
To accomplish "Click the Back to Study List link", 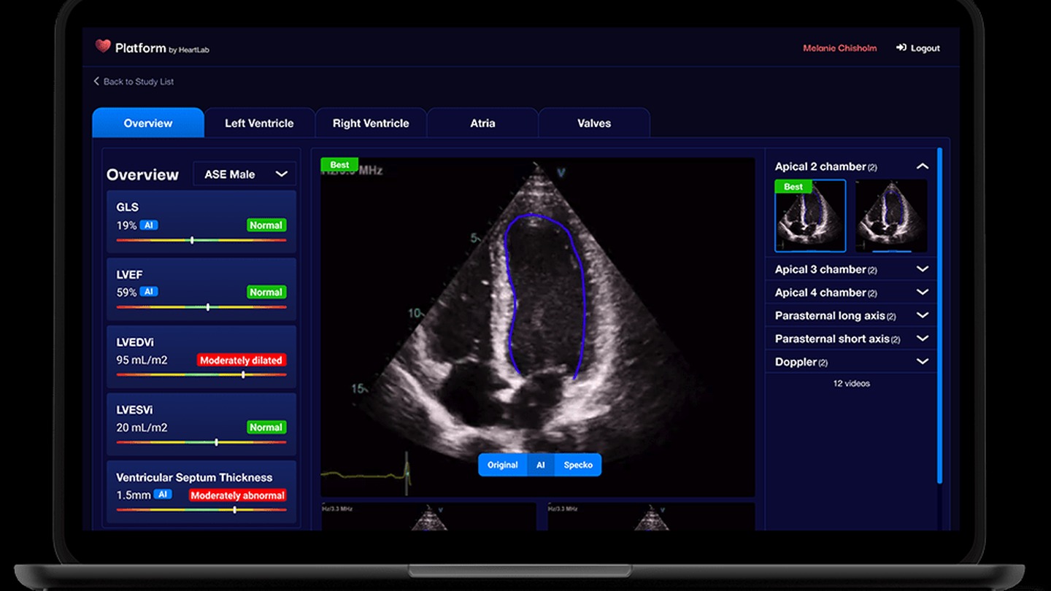I will click(x=139, y=81).
